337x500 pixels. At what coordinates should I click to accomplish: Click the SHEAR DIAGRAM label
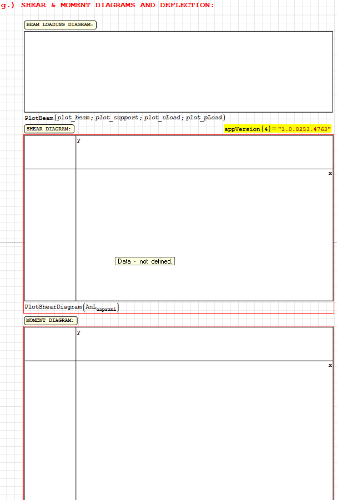49,129
